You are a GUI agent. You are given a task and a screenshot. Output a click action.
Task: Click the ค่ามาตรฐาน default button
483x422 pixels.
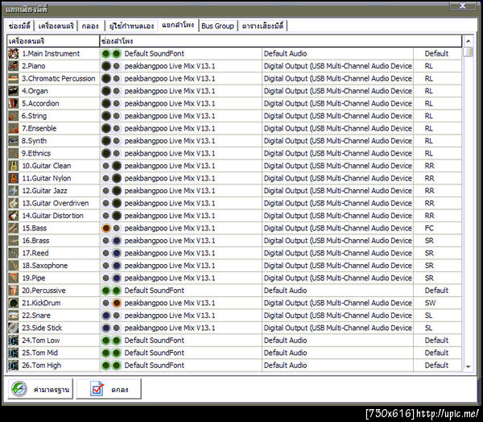[x=40, y=389]
